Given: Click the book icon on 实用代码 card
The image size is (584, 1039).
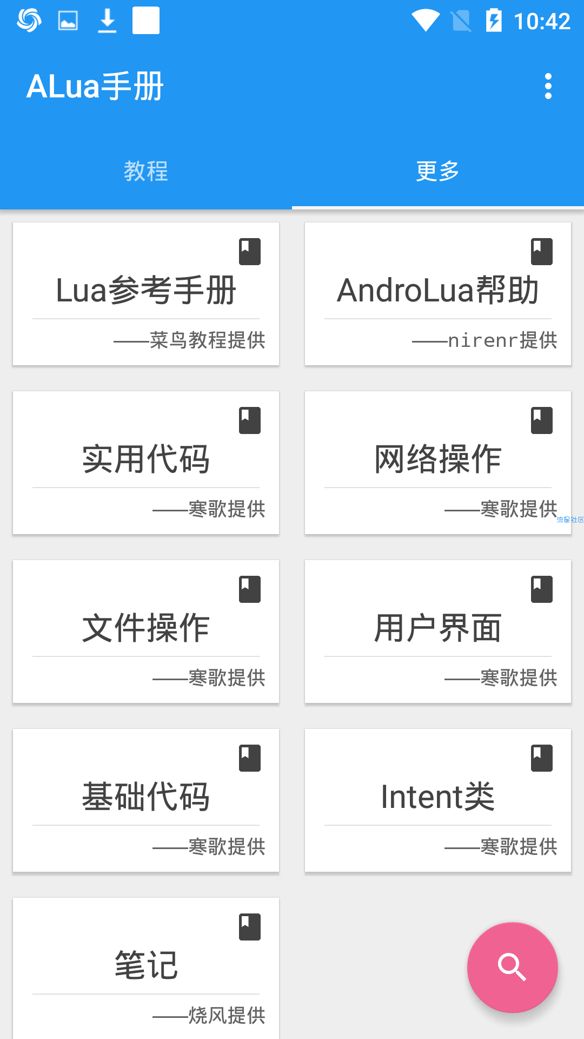Looking at the screenshot, I should point(250,420).
